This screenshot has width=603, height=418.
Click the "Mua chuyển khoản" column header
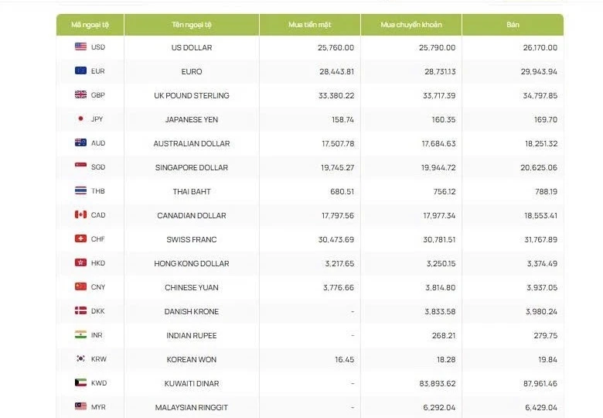[411, 25]
